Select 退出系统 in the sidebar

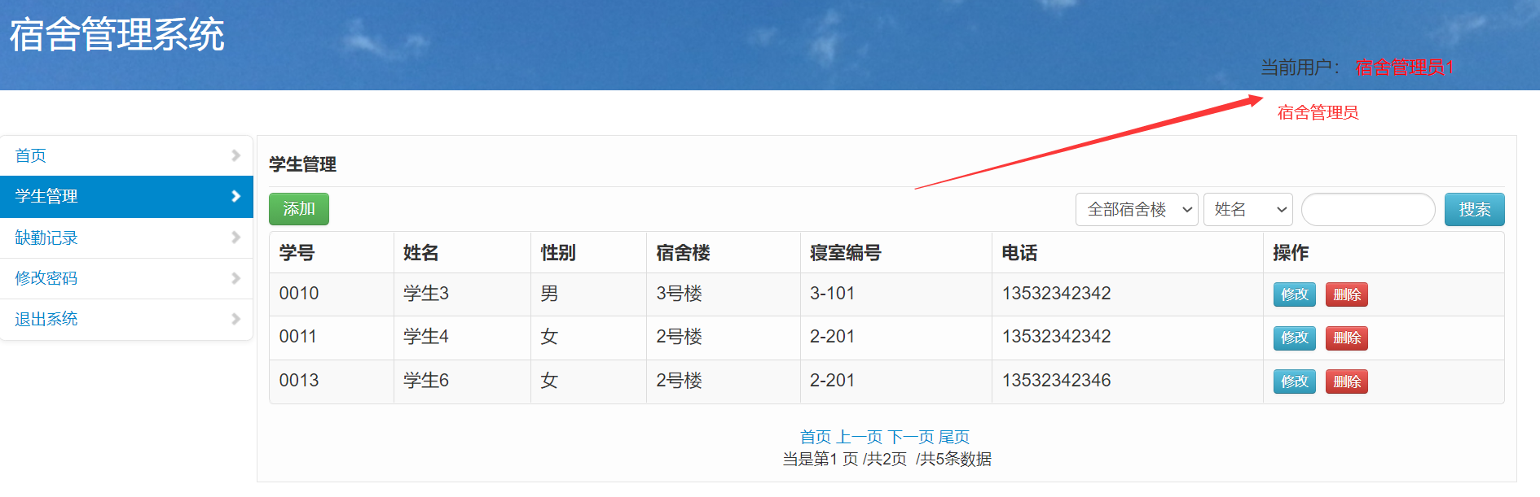(126, 319)
